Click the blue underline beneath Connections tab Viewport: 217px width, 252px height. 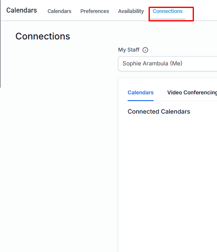pos(167,19)
